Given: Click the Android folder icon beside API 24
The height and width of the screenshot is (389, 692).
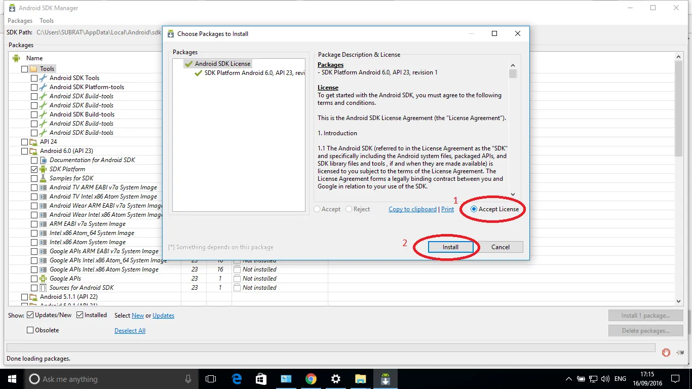Looking at the screenshot, I should [x=33, y=142].
